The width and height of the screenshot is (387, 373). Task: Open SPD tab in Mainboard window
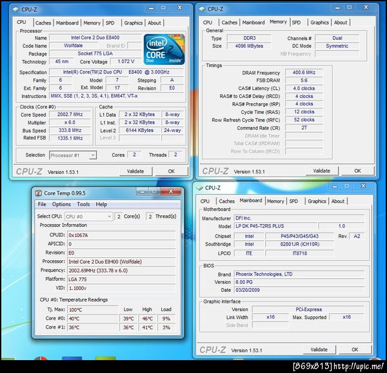click(x=293, y=201)
